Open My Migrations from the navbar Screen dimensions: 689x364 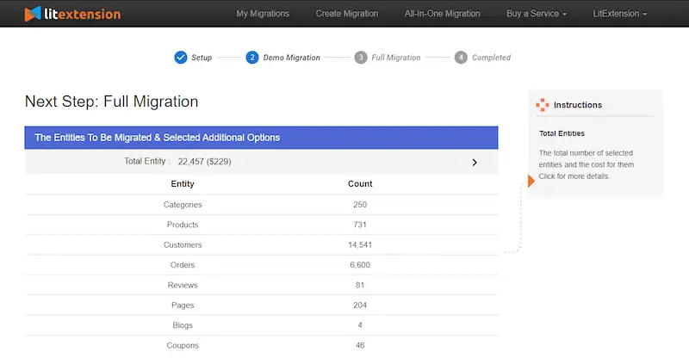263,14
